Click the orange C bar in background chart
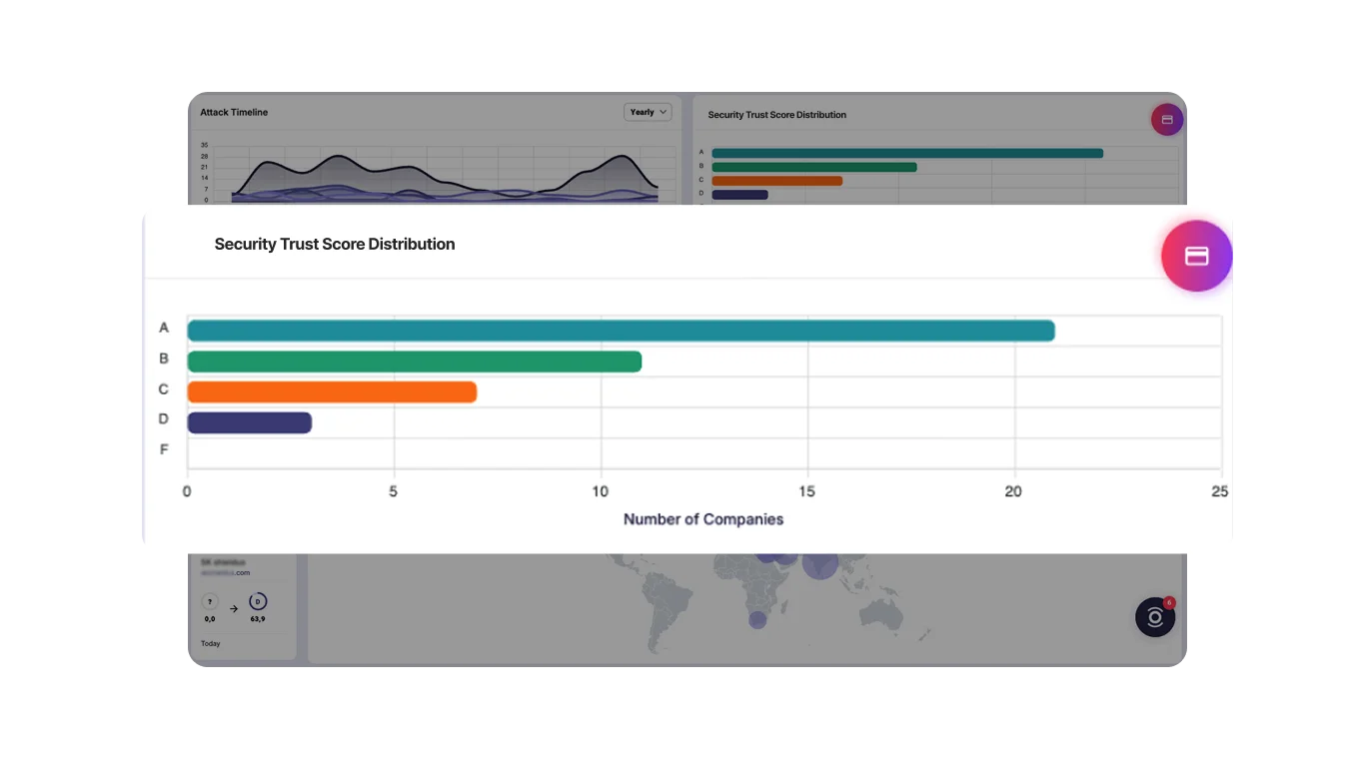1349x759 pixels. [x=776, y=181]
